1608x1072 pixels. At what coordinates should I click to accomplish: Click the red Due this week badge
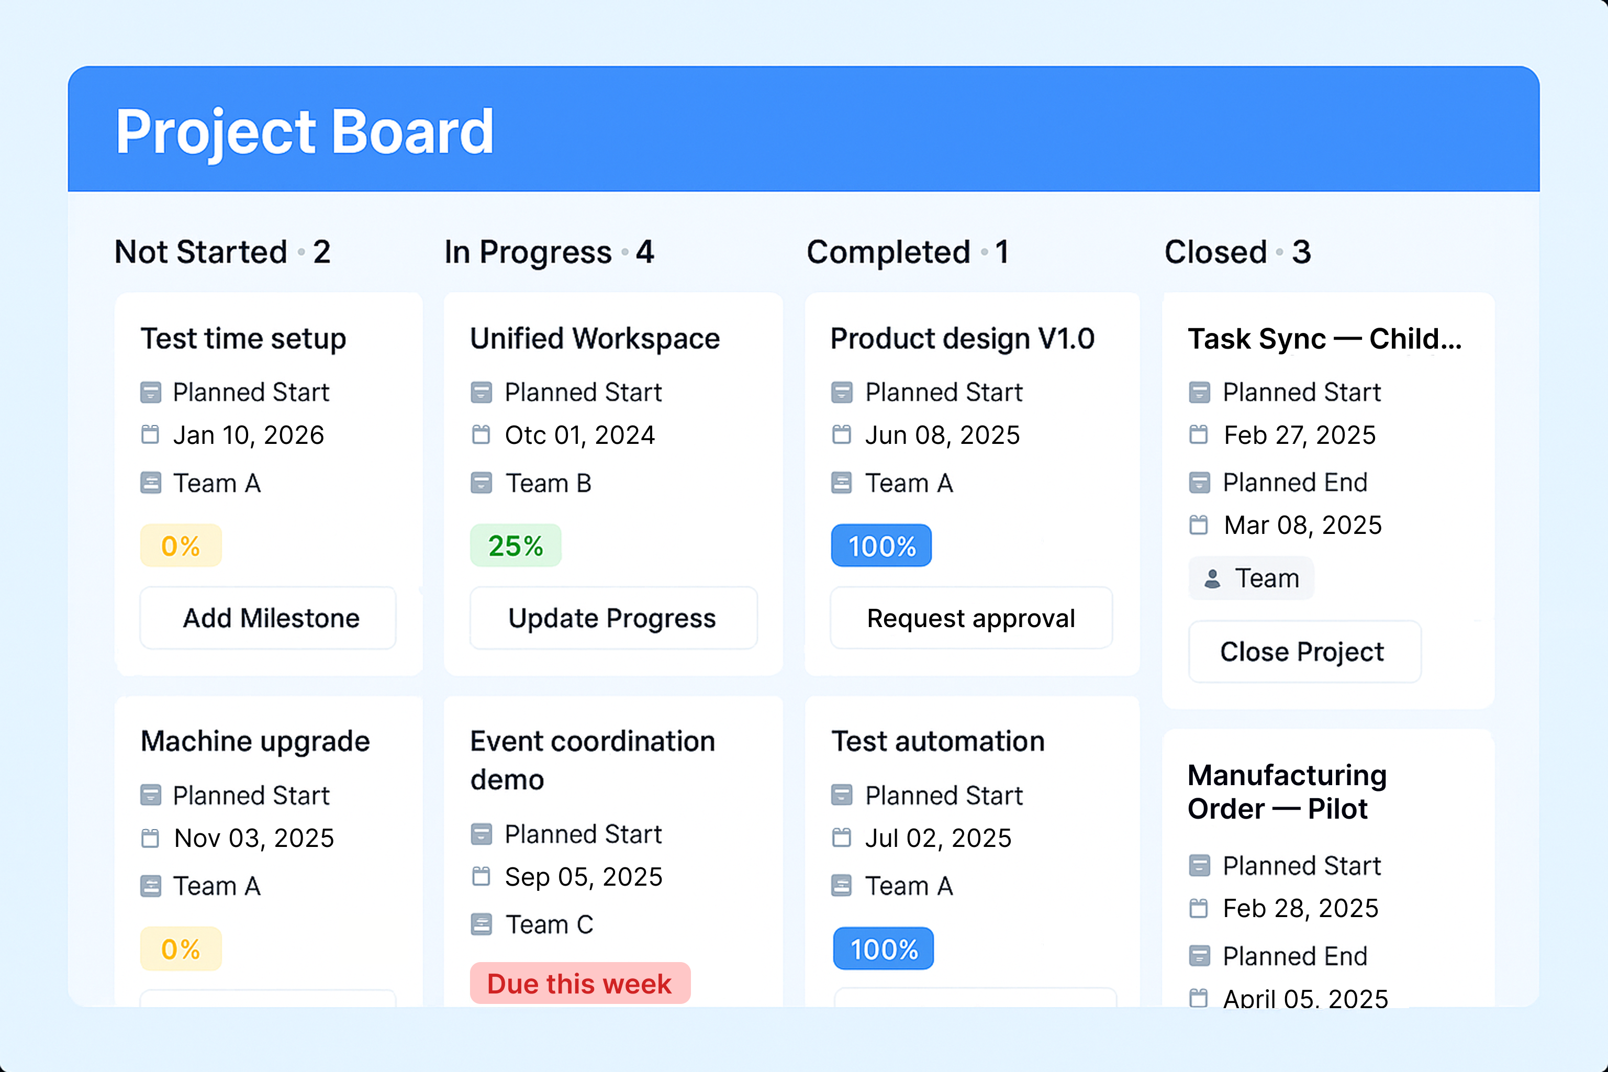click(x=580, y=984)
